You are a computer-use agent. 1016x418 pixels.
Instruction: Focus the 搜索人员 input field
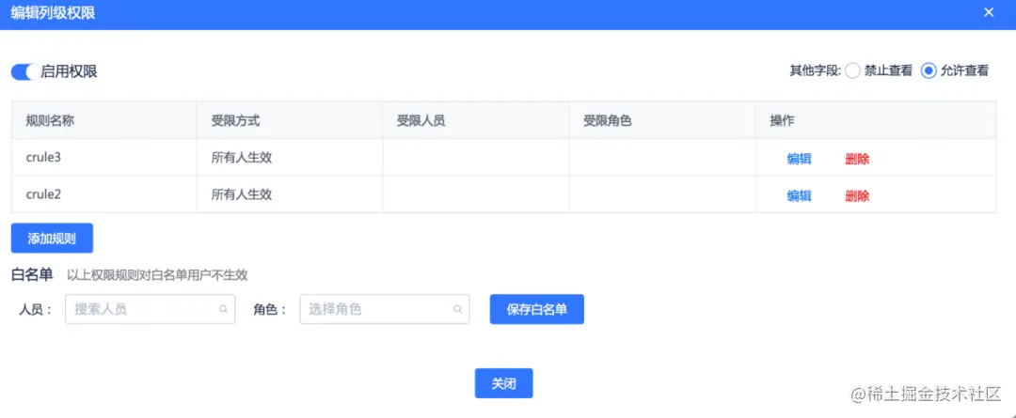[150, 309]
